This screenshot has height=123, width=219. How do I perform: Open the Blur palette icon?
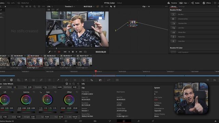click(x=92, y=80)
